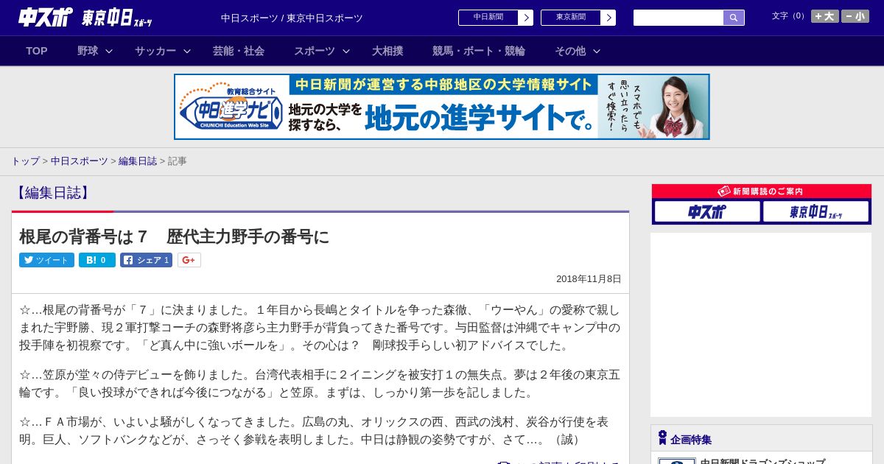Image resolution: width=884 pixels, height=464 pixels.
Task: Go to TOP in navigation bar
Action: coord(37,51)
